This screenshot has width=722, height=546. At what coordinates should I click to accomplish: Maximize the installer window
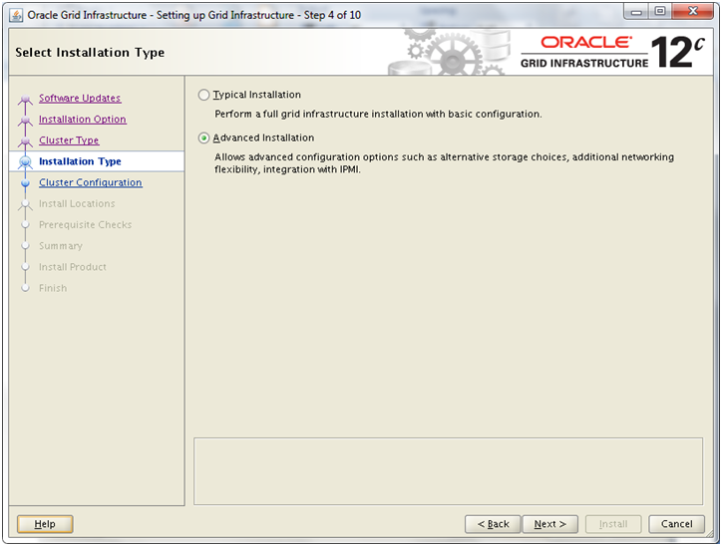point(660,12)
